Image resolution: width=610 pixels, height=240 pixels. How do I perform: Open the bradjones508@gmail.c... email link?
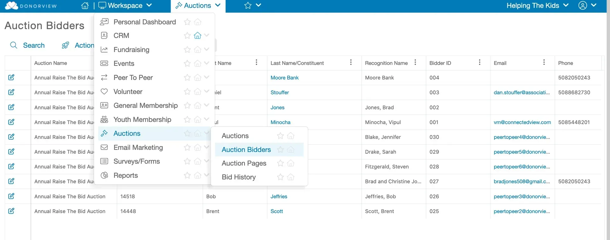pyautogui.click(x=522, y=182)
